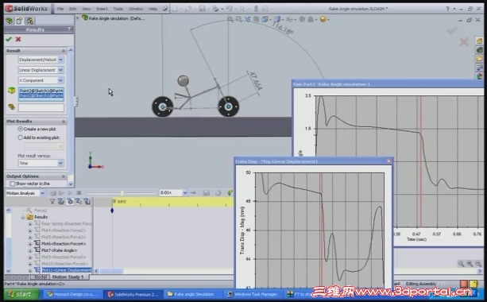The image size is (487, 302).
Task: Click the empty reference component field
Action: (41, 107)
